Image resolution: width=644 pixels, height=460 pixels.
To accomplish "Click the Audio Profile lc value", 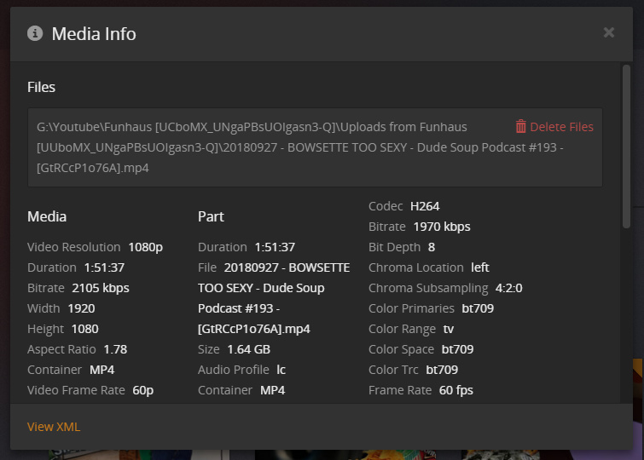I will point(280,370).
